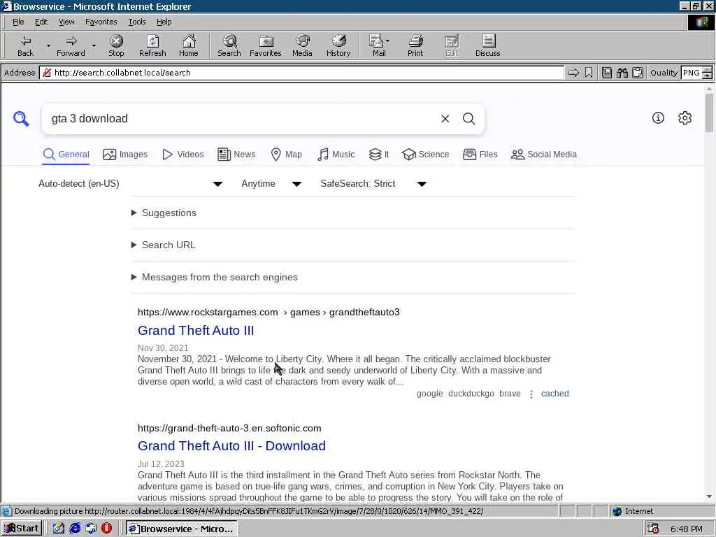716x537 pixels.
Task: Open the Back button history dropdown arrow
Action: point(48,45)
